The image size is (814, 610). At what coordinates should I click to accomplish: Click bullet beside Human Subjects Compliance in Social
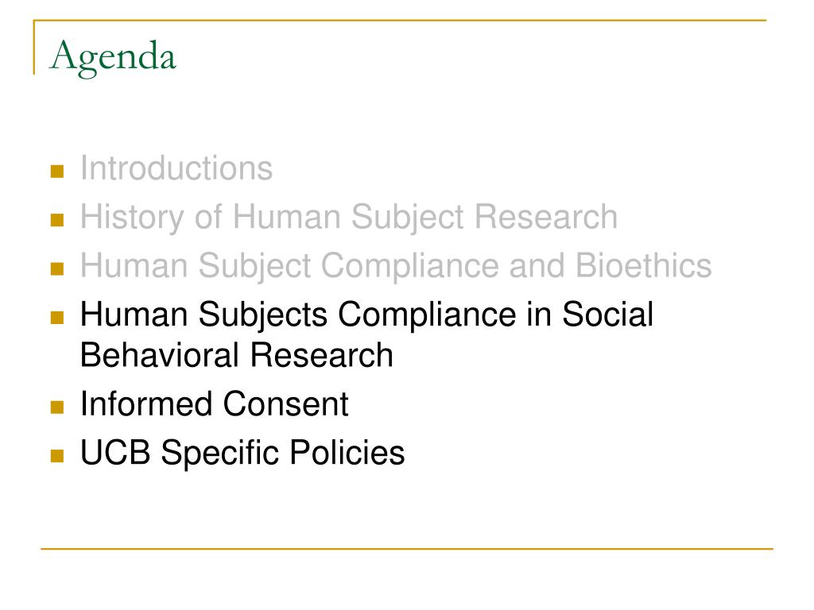57,318
